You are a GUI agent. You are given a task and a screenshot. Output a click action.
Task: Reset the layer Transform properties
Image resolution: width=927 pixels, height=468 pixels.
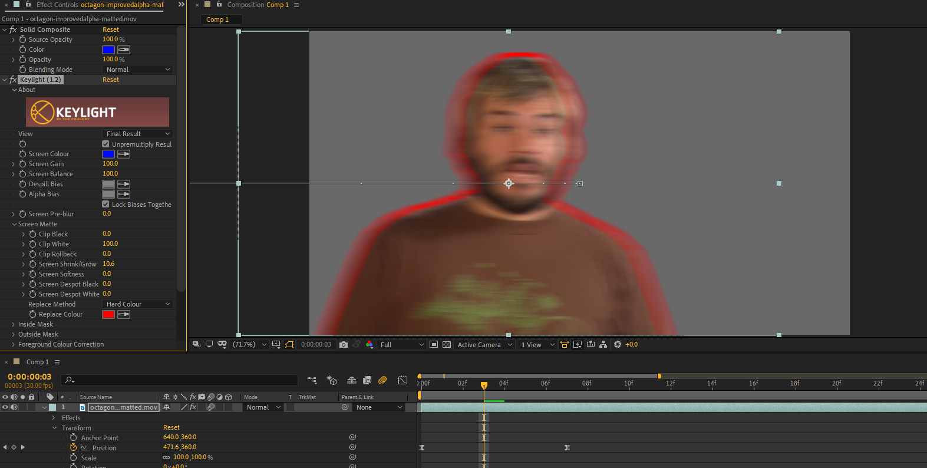click(x=171, y=427)
